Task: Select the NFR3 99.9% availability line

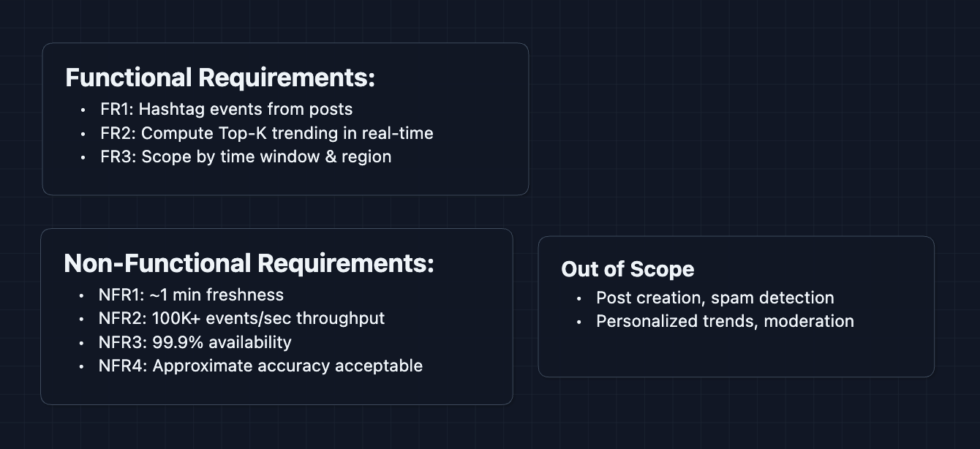Action: click(195, 342)
